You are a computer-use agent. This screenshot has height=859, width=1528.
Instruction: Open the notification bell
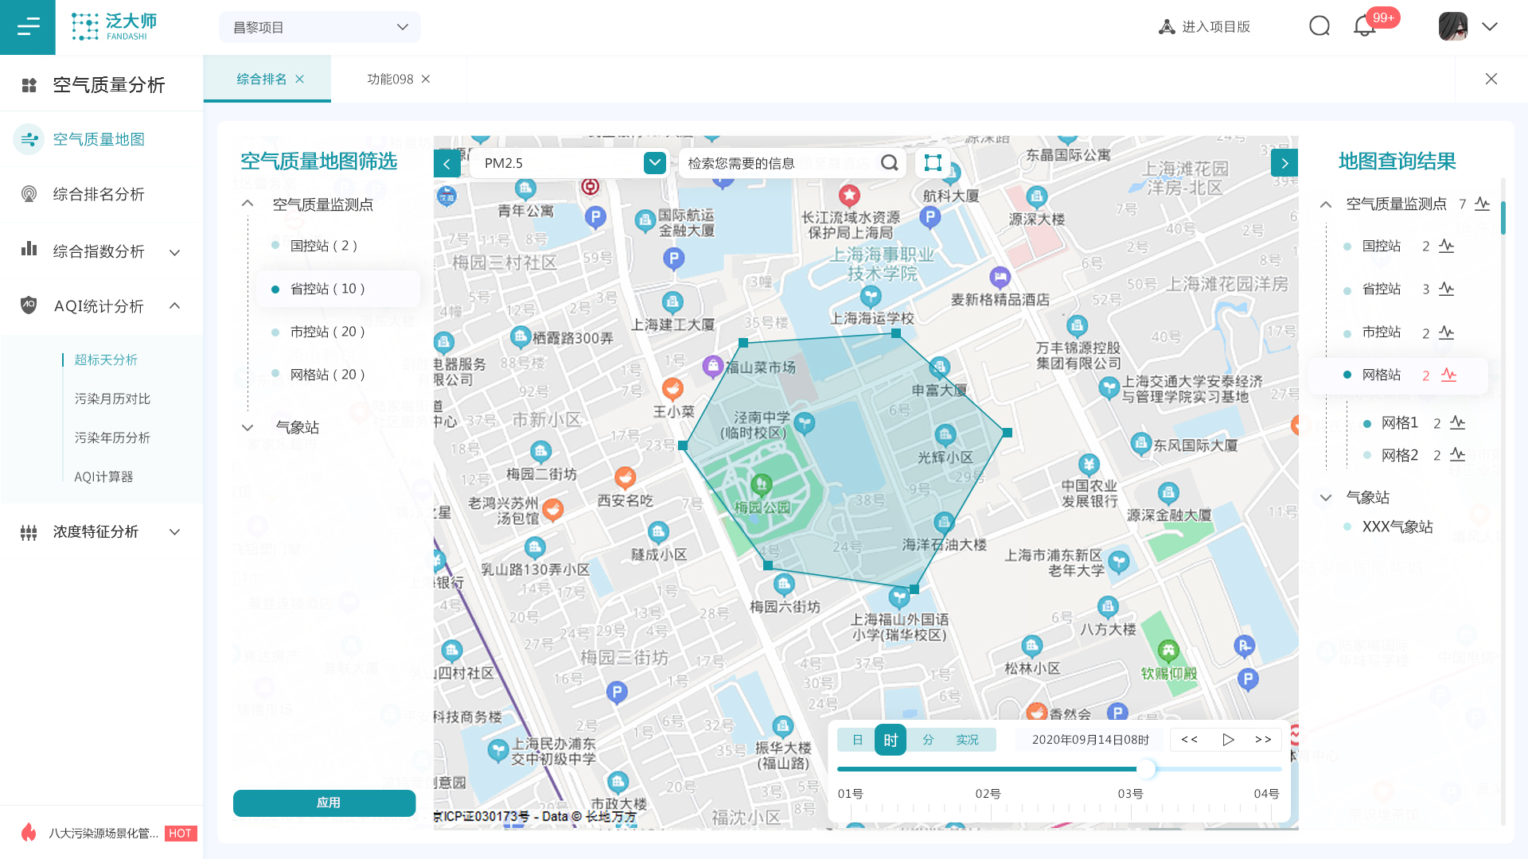pos(1364,26)
